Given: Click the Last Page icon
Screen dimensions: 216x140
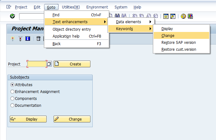Looking at the screenshot, I should point(155,16).
